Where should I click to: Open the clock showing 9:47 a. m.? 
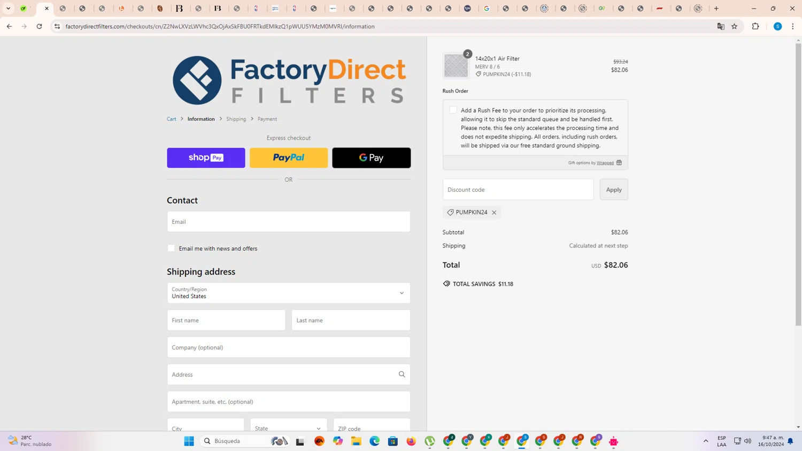771,441
